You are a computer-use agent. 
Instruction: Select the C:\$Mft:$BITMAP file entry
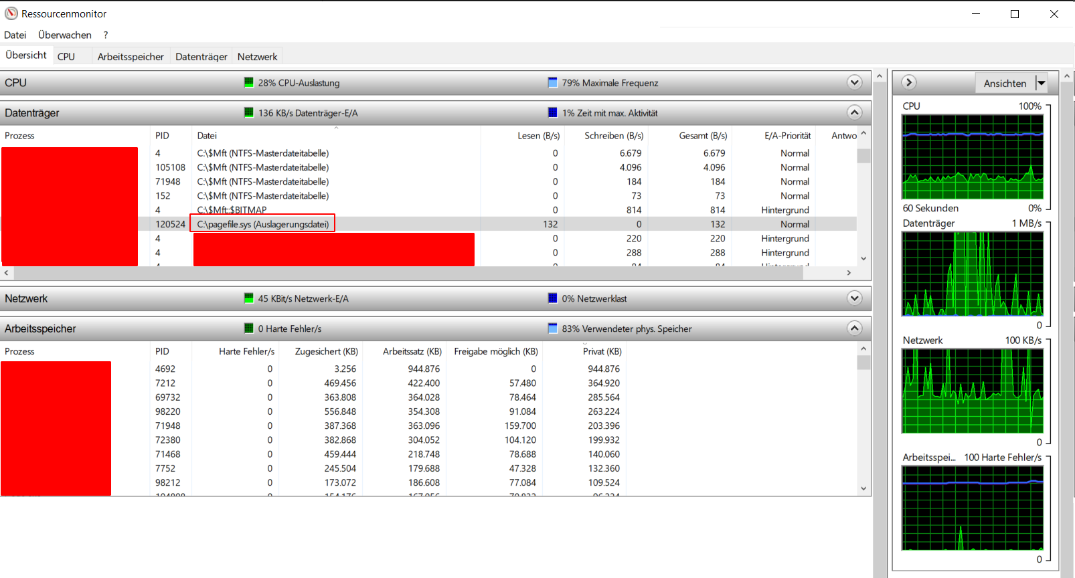click(232, 210)
